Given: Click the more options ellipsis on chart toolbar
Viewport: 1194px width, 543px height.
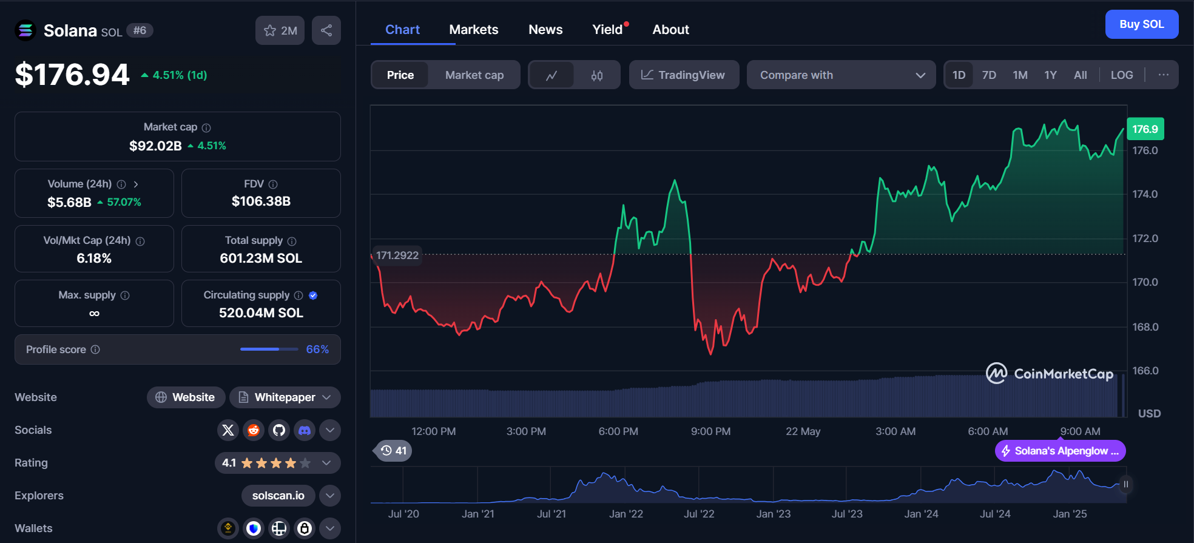Looking at the screenshot, I should [x=1163, y=75].
